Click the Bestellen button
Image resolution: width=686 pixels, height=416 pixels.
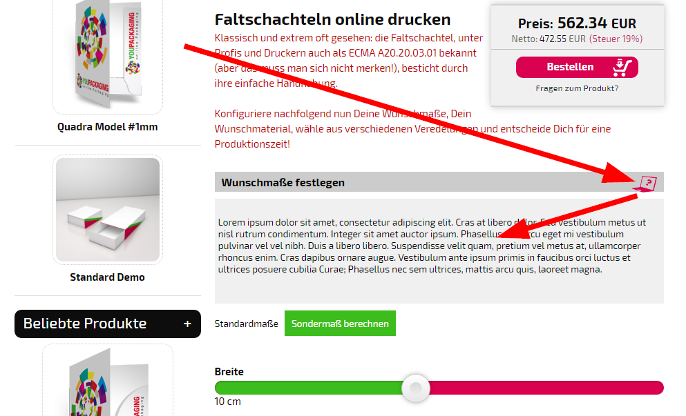point(577,68)
